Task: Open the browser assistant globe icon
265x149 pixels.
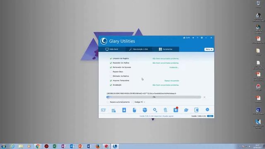Action: click(186, 110)
